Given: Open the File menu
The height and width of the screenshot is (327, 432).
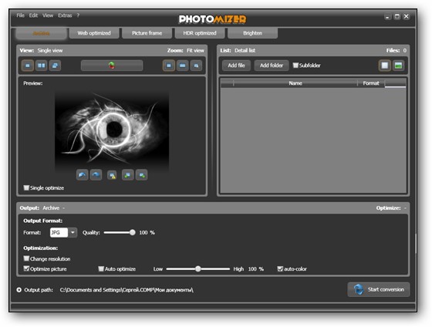Looking at the screenshot, I should [x=20, y=15].
